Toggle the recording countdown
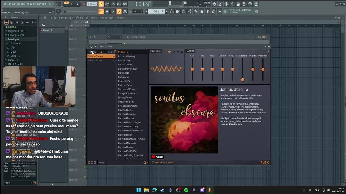The height and width of the screenshot is (194, 346). 113,4
